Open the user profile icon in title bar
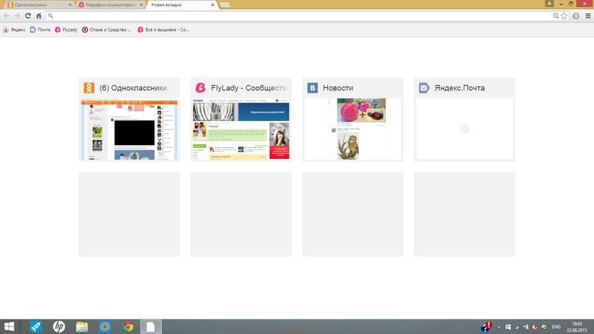Screen dimensions: 594x334 (x=549, y=3)
